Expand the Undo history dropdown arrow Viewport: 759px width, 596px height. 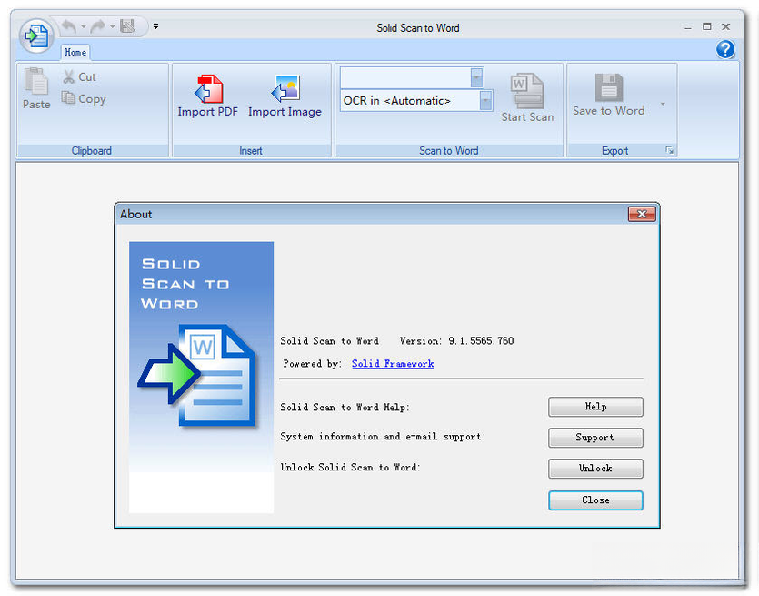pos(84,26)
